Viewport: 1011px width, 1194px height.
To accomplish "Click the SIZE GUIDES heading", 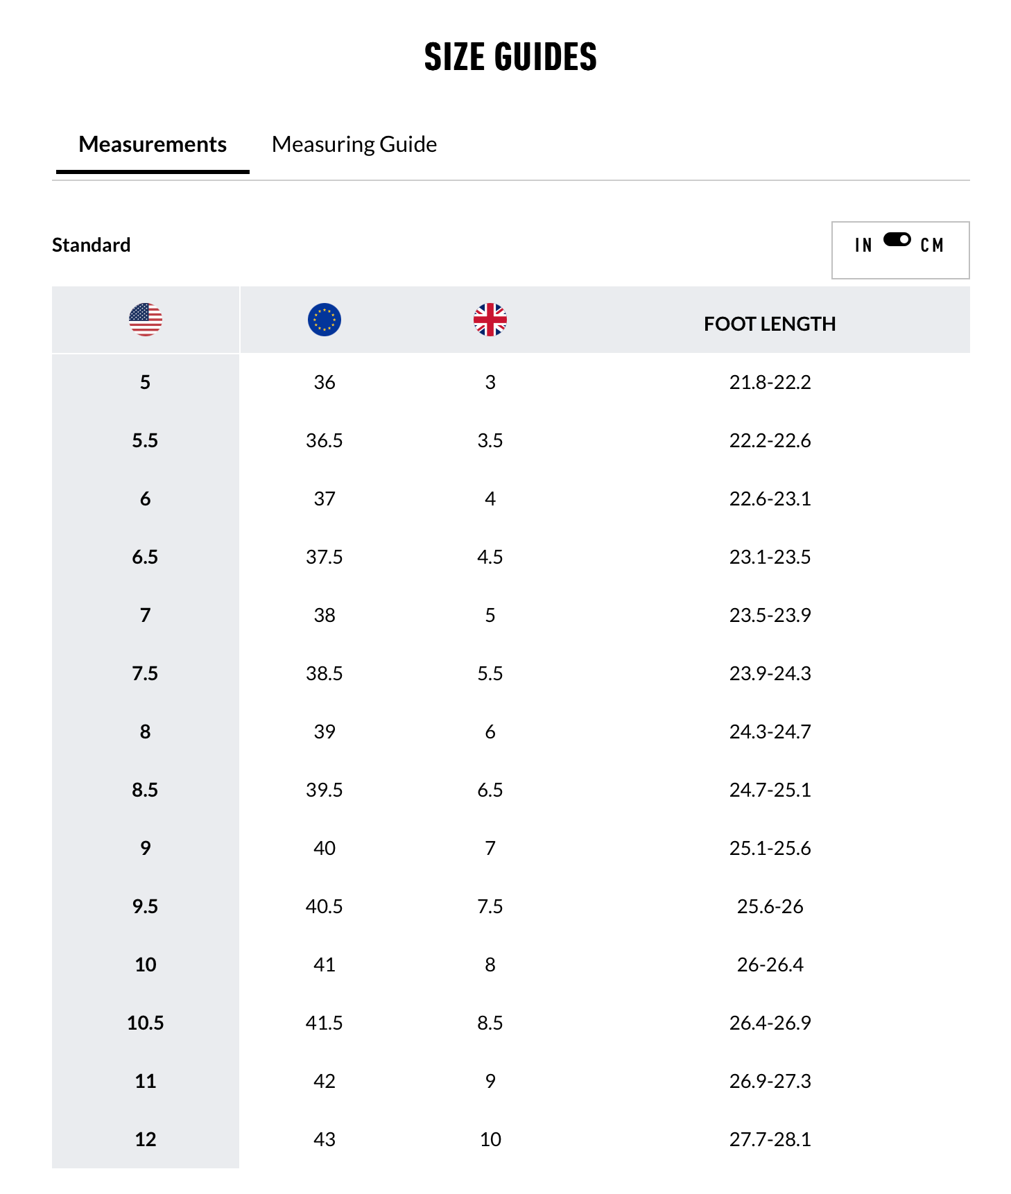I will click(x=510, y=57).
